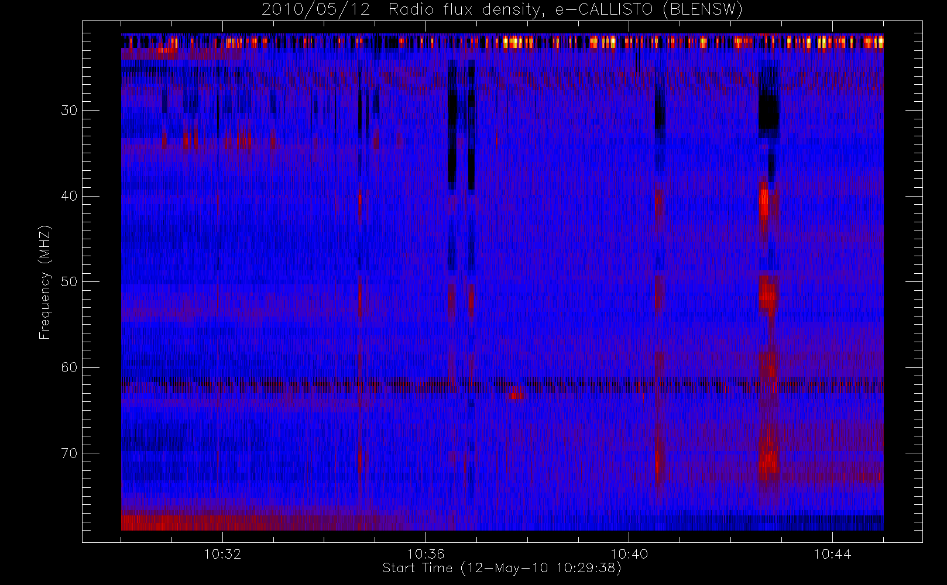Click the 'Frequency (MHZ)' axis label
This screenshot has height=585, width=947.
pyautogui.click(x=45, y=282)
